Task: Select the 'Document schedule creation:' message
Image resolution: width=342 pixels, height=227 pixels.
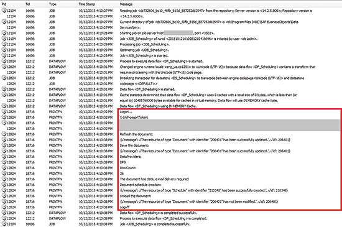Action: [x=141, y=185]
